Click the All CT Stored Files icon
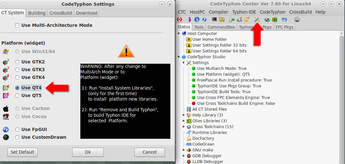Screen dimensions: 345x164 point(189,109)
